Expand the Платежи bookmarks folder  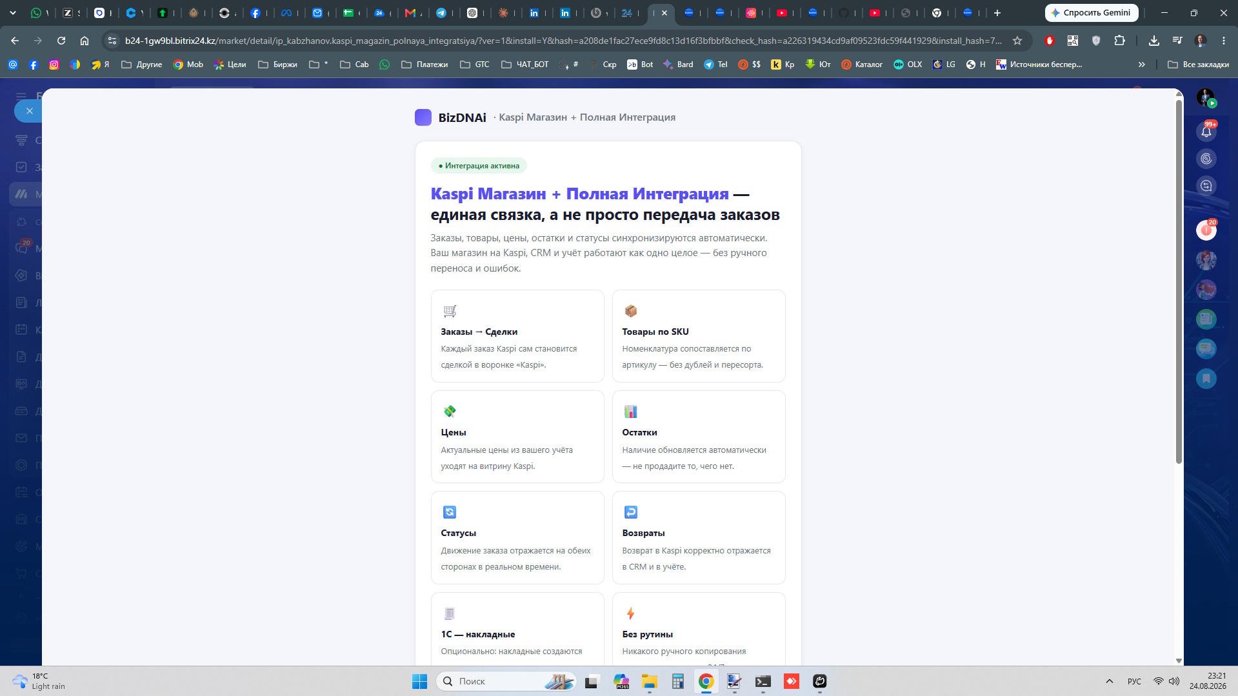point(424,65)
